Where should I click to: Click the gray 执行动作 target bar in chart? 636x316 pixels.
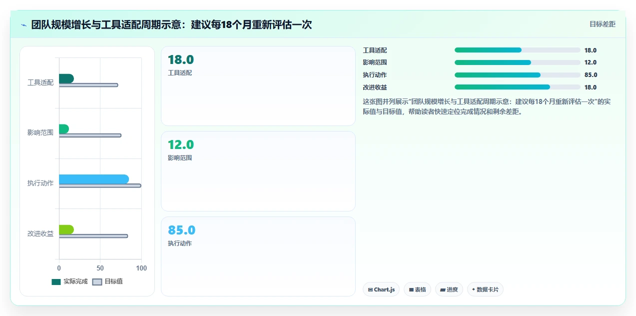(x=100, y=185)
